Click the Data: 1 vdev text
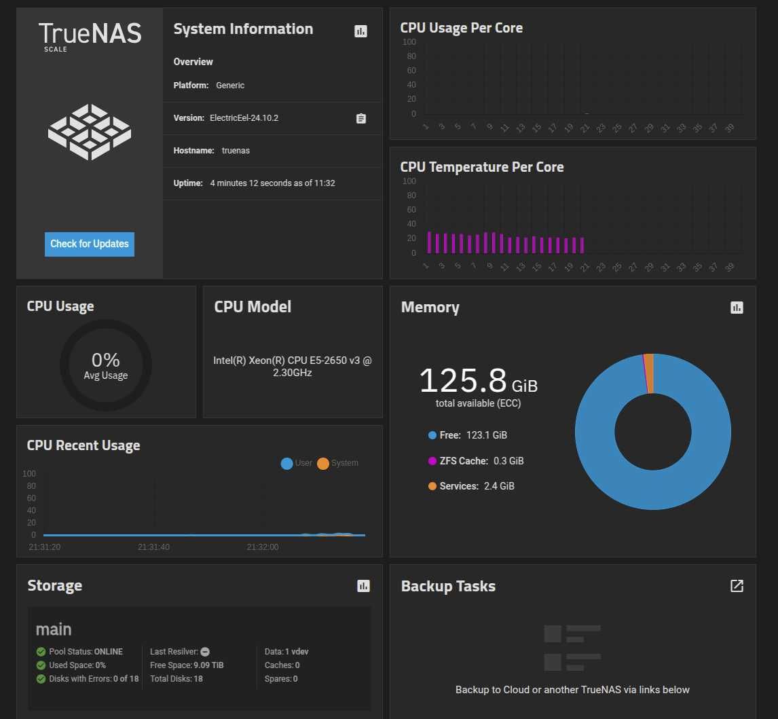This screenshot has width=778, height=719. click(286, 652)
